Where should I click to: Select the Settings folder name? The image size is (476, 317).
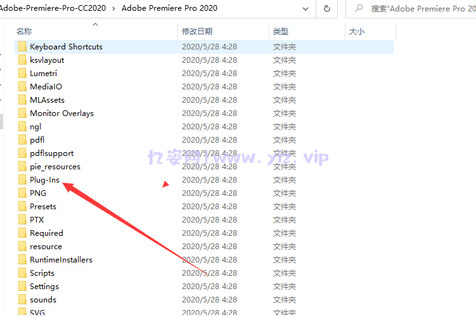44,287
